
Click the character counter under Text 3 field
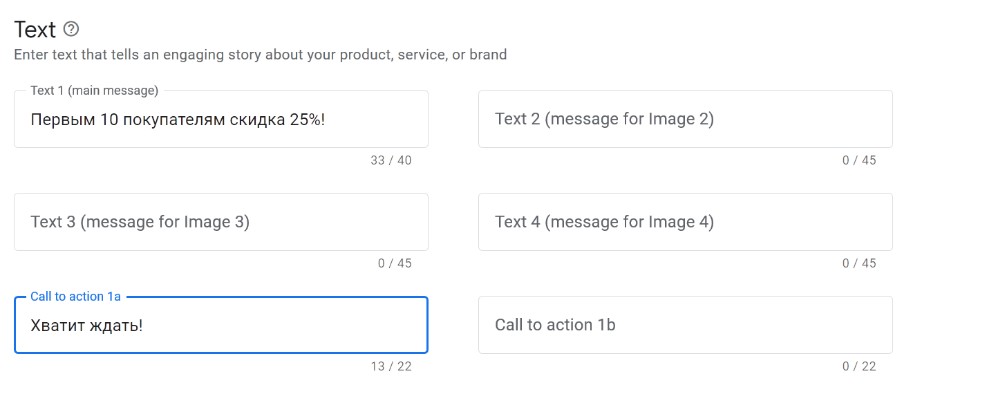(x=394, y=263)
